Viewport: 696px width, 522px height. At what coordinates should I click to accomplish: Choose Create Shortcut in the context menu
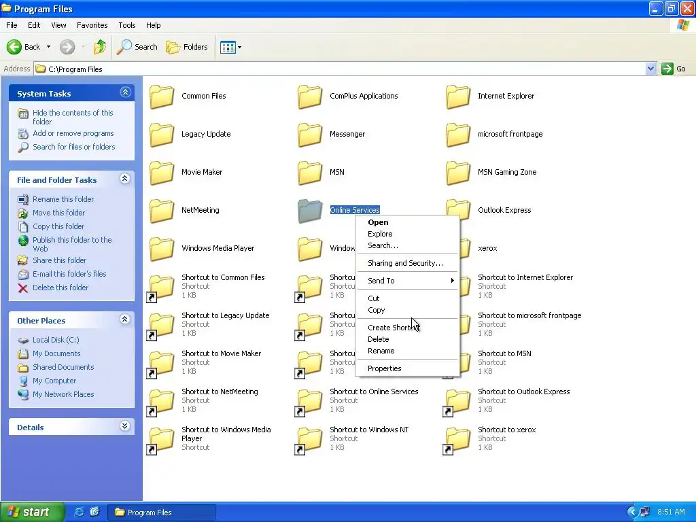[408, 328]
